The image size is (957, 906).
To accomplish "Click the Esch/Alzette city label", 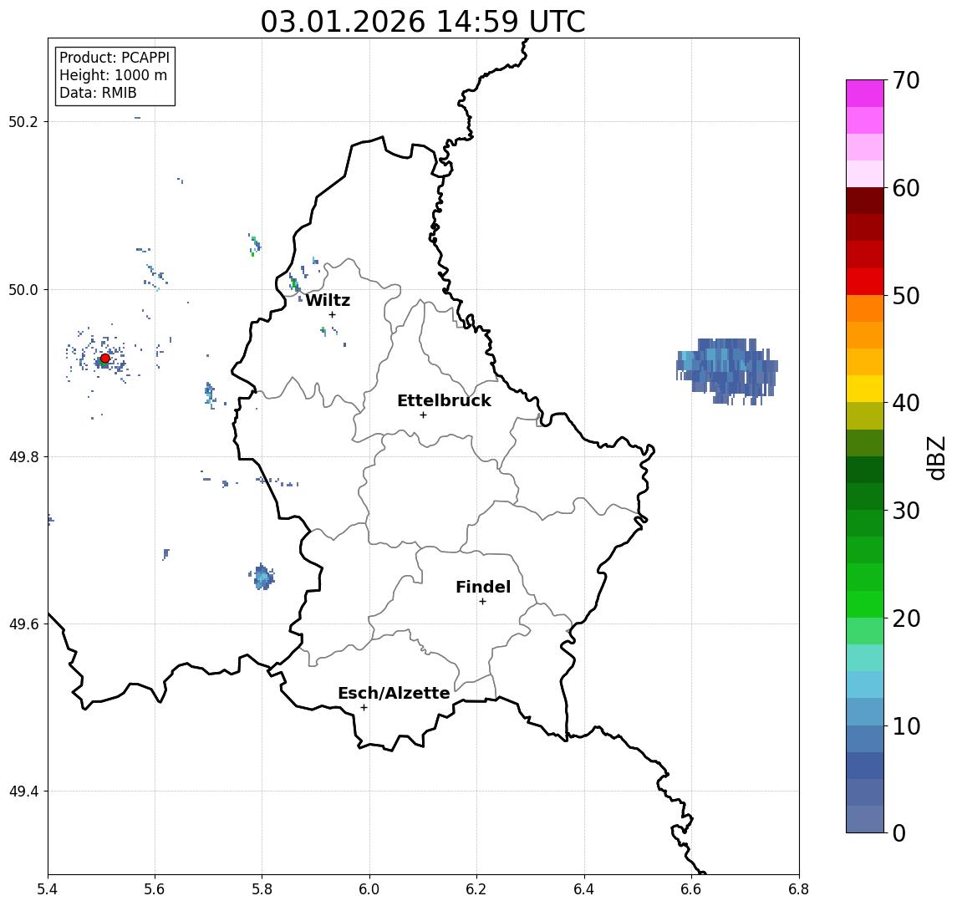I will pyautogui.click(x=394, y=693).
